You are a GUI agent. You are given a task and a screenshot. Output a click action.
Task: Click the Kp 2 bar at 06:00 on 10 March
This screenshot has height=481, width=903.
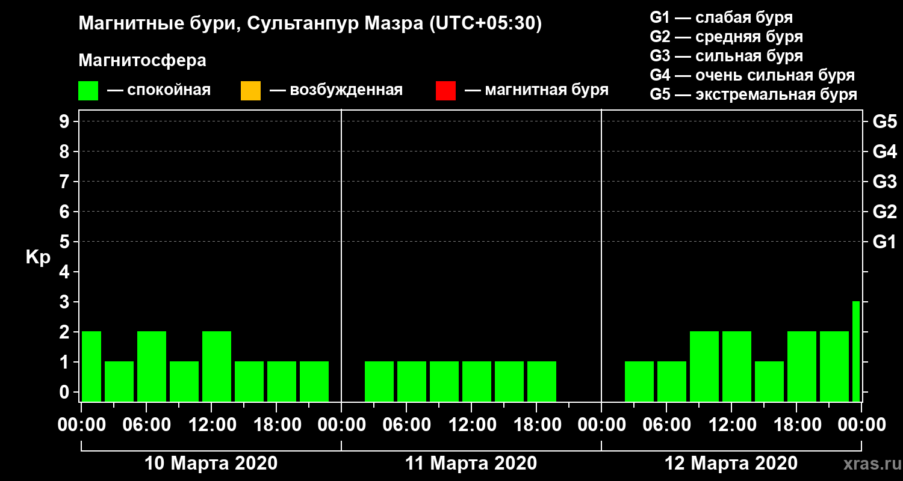(x=152, y=366)
